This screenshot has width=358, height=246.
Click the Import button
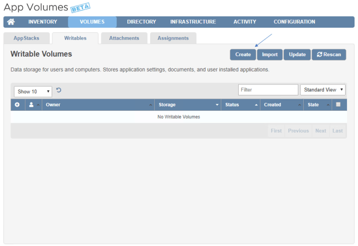(269, 55)
